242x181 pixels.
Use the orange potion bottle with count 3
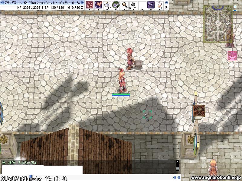pyautogui.click(x=160, y=5)
